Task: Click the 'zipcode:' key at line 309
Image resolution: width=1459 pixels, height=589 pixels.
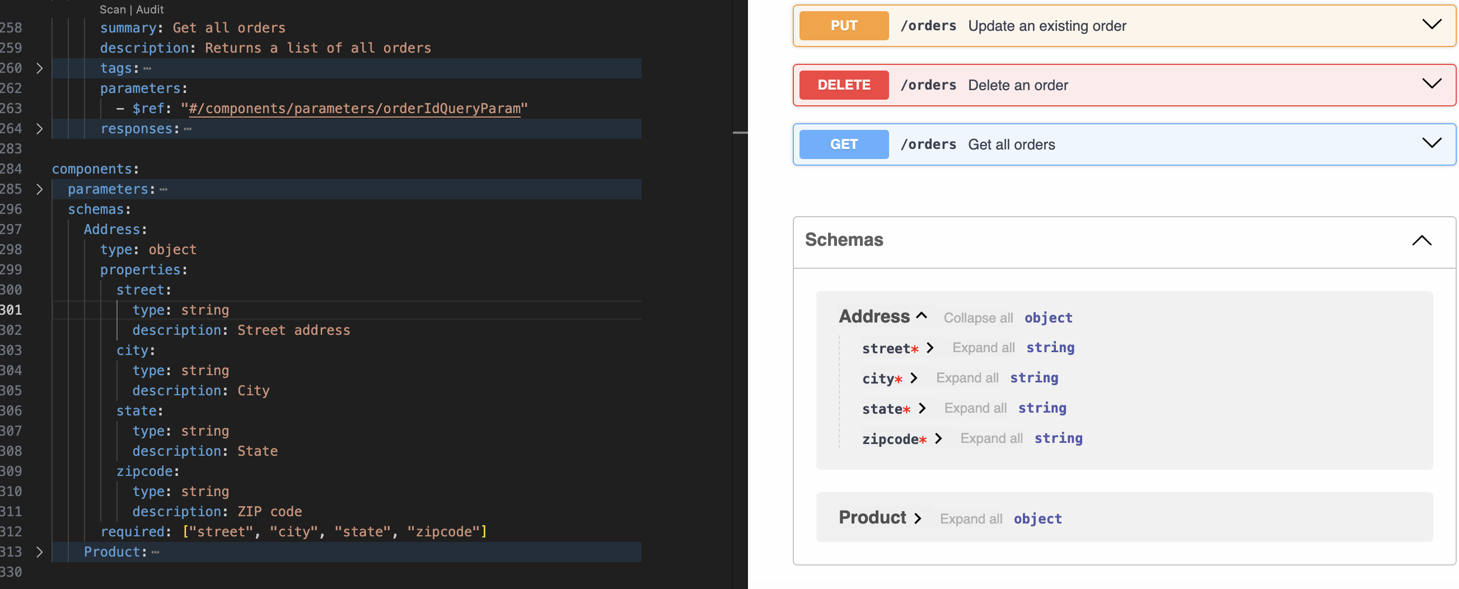Action: point(148,471)
